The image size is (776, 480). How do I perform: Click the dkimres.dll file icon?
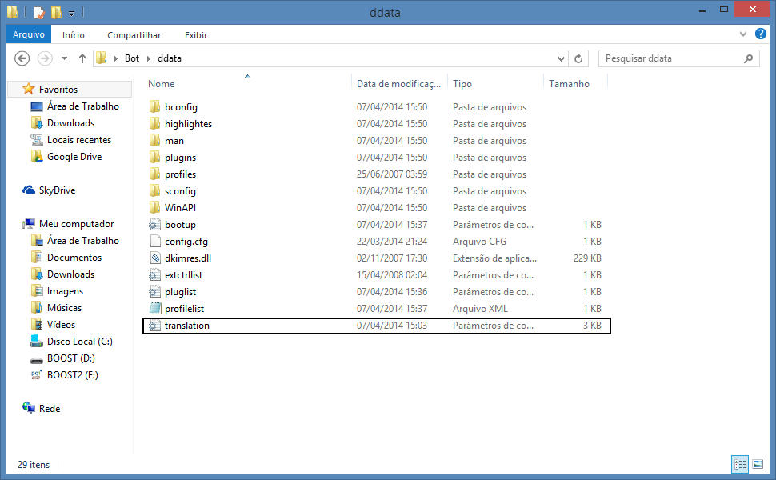coord(156,258)
